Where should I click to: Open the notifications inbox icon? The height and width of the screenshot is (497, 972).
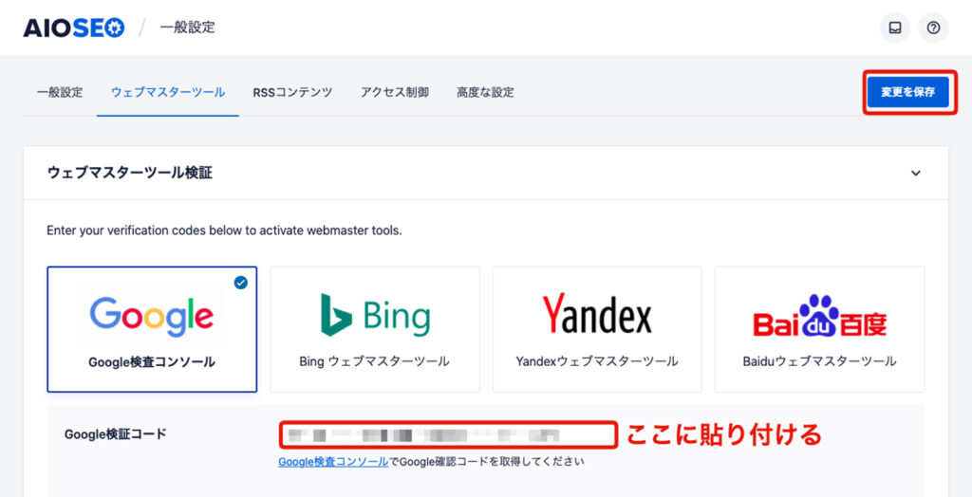pyautogui.click(x=894, y=28)
